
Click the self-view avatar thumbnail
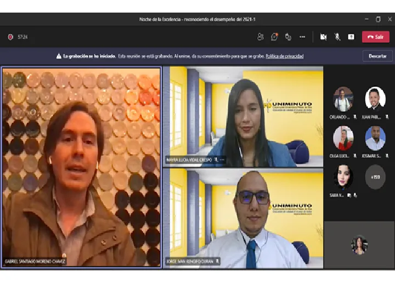(x=359, y=245)
